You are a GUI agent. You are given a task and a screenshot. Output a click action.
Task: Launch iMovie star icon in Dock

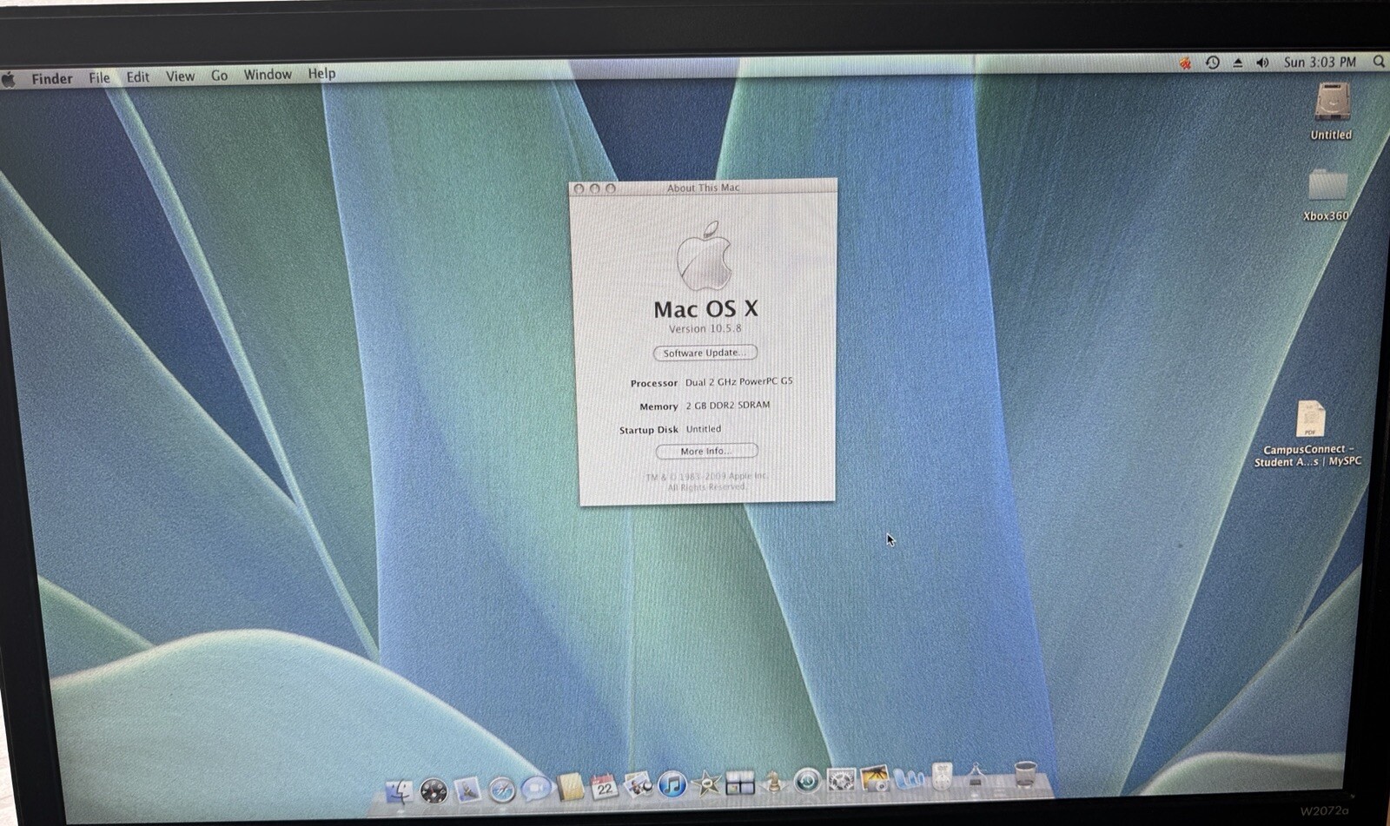pos(705,784)
